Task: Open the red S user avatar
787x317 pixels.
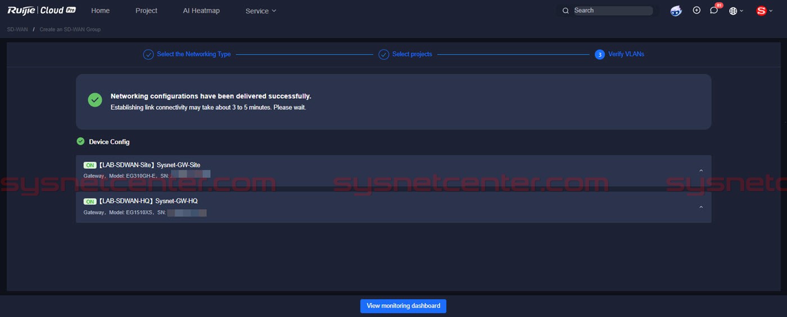Action: click(x=762, y=11)
